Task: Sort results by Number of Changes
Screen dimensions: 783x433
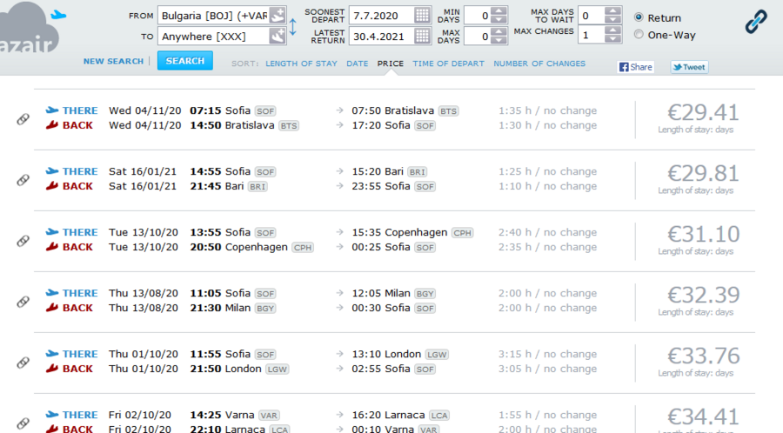Action: 539,63
